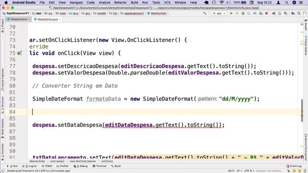Image resolution: width=308 pixels, height=173 pixels.
Task: Click cursor position 84:17 in status bar
Action: (231, 171)
